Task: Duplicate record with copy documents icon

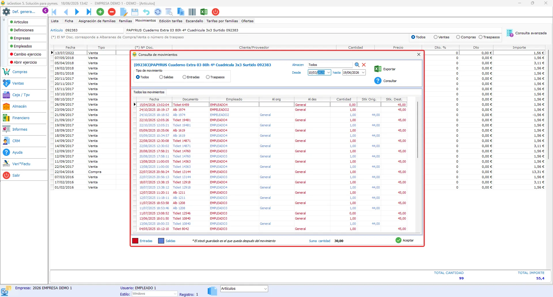Action: [181, 12]
